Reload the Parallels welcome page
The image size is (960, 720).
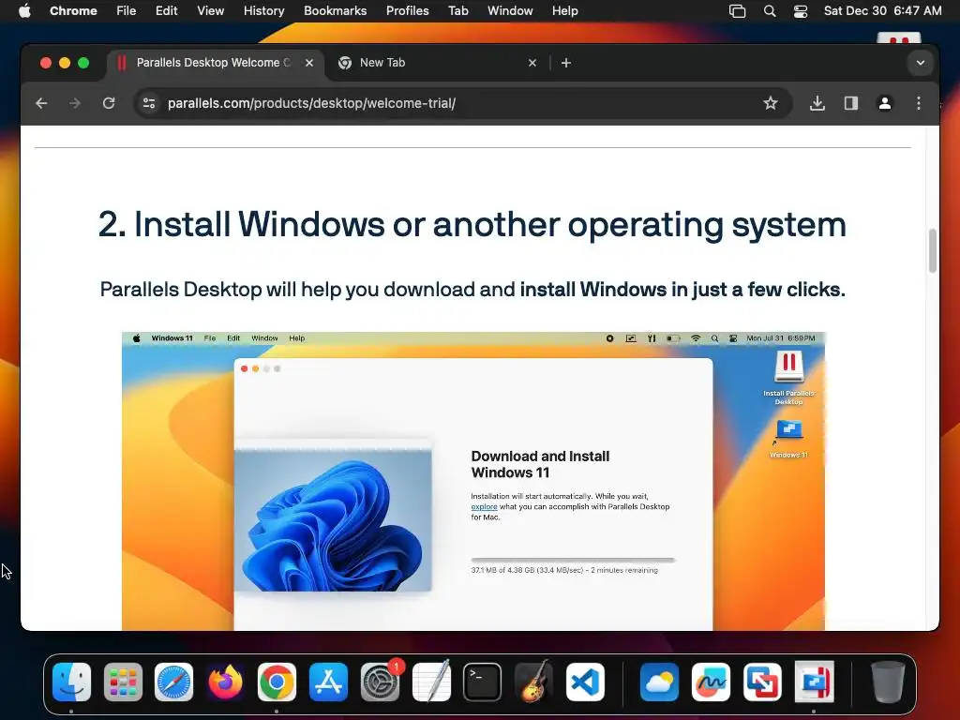pyautogui.click(x=109, y=103)
